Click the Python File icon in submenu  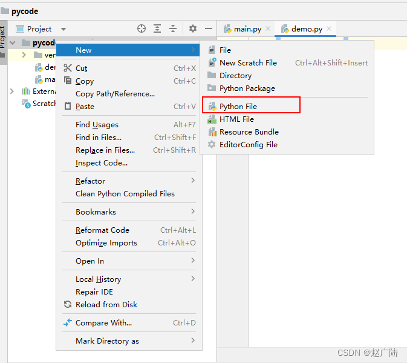tap(212, 106)
